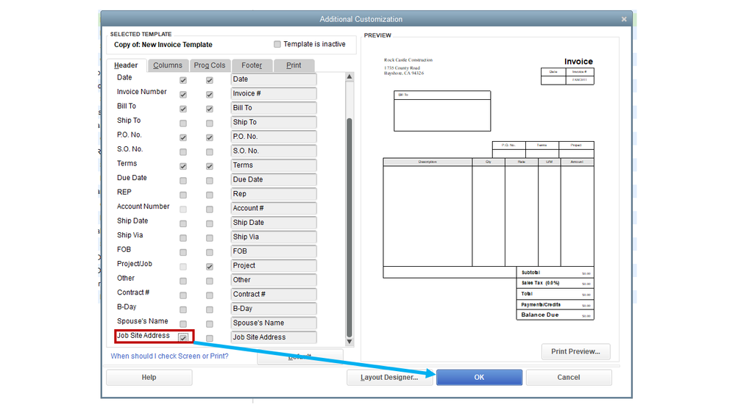Enable the Contract # screen checkbox
This screenshot has height=413, width=735.
[183, 295]
